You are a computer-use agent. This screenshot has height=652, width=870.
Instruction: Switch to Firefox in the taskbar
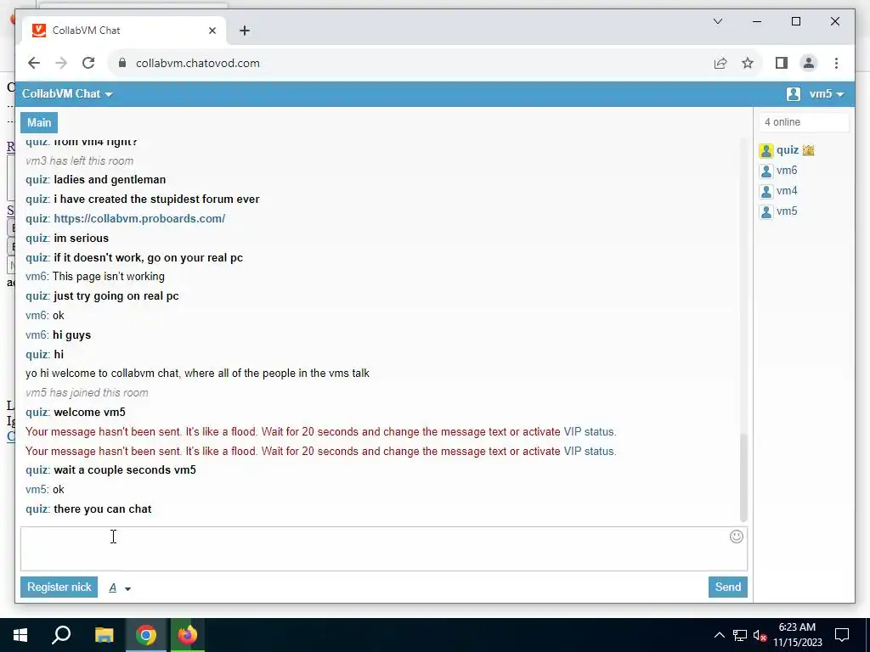[x=188, y=635]
